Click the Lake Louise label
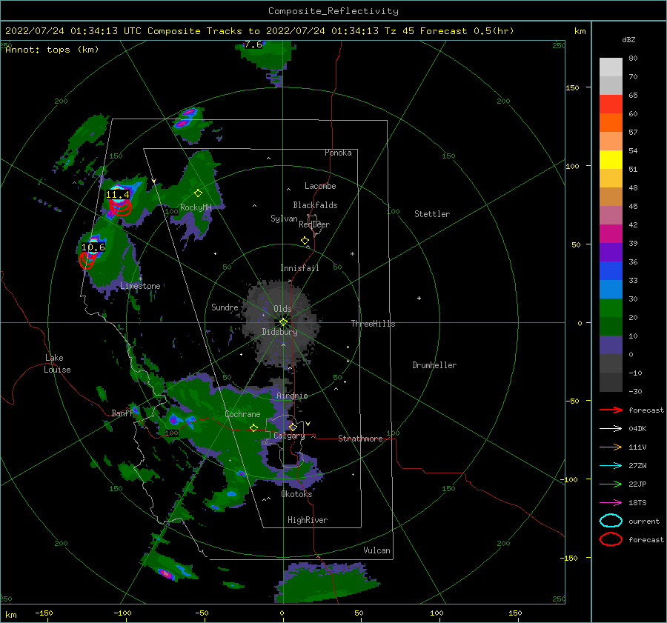 pyautogui.click(x=57, y=364)
